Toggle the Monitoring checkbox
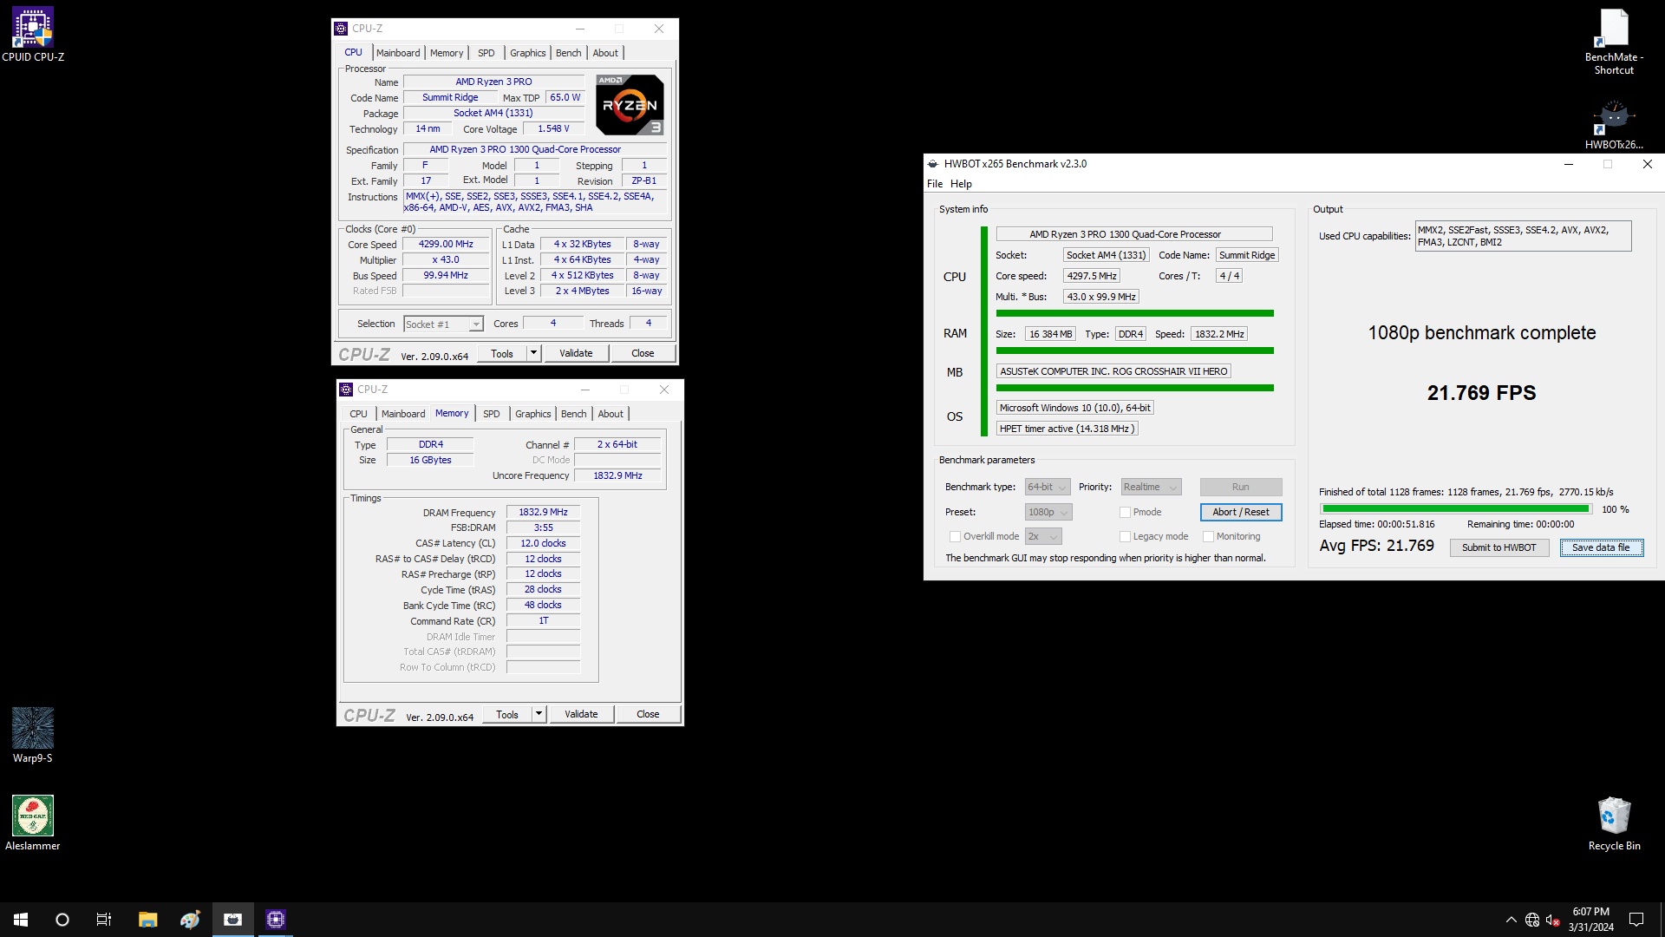1665x937 pixels. [1208, 537]
